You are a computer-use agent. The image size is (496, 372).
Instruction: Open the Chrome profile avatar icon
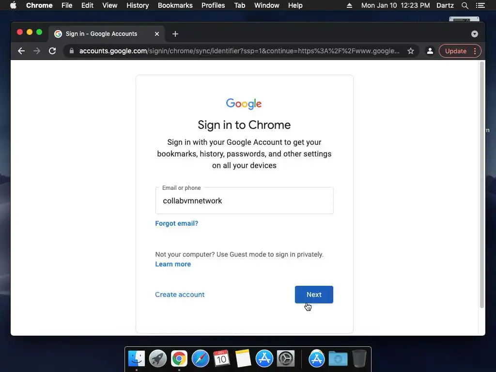click(x=430, y=51)
